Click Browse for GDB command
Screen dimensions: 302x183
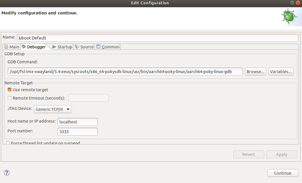[255, 71]
